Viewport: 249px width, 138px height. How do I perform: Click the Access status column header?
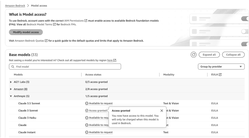tap(93, 75)
